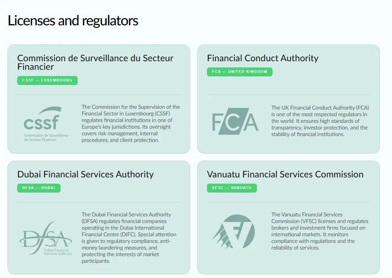Click the CSSF description paragraph text
The image size is (392, 278).
(x=131, y=124)
